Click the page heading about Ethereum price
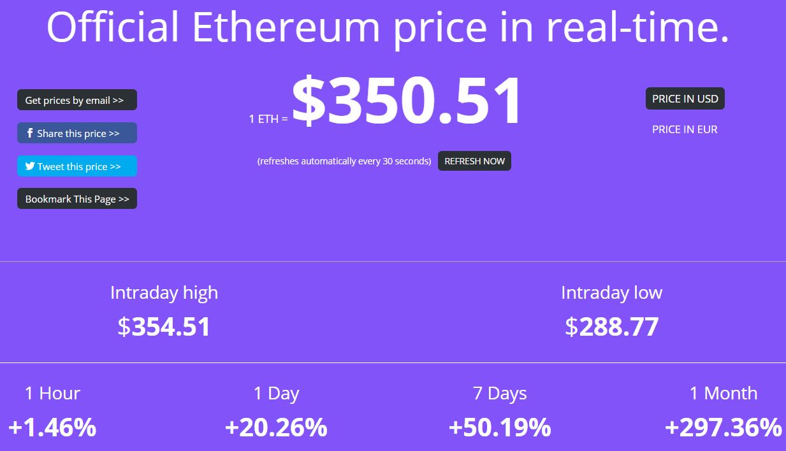This screenshot has height=451, width=786. 388,27
